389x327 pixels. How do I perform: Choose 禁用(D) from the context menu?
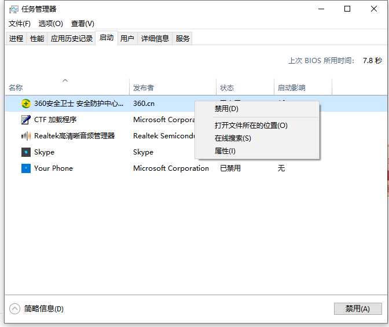(x=226, y=108)
